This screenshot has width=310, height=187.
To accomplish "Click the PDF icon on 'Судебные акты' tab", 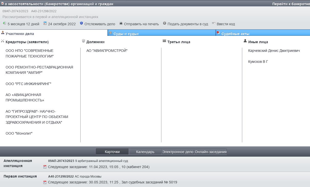I will pos(218,33).
